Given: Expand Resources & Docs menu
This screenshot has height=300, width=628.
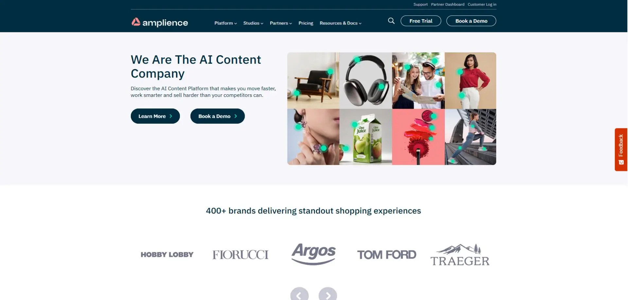Looking at the screenshot, I should 340,23.
